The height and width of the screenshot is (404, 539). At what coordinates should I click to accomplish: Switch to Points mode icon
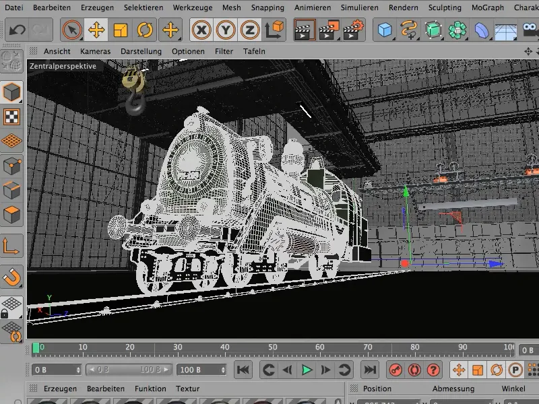pyautogui.click(x=11, y=166)
